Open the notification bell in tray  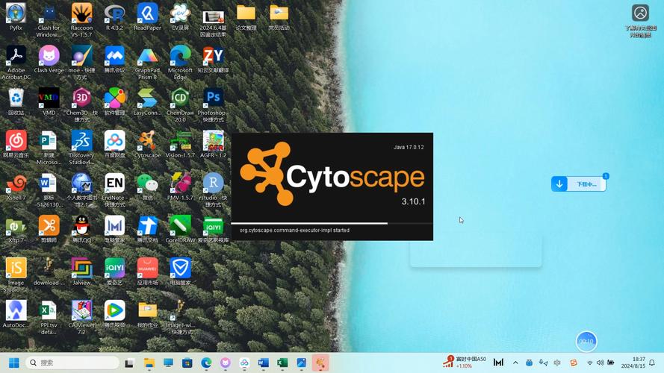pyautogui.click(x=652, y=363)
